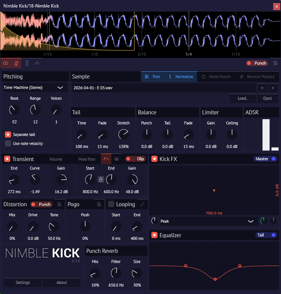Click the Transient Gain knob at 16.2 dB

click(61, 179)
